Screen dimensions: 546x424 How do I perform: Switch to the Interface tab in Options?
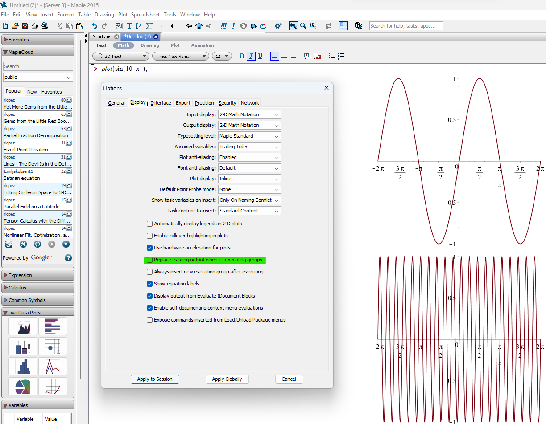point(161,103)
